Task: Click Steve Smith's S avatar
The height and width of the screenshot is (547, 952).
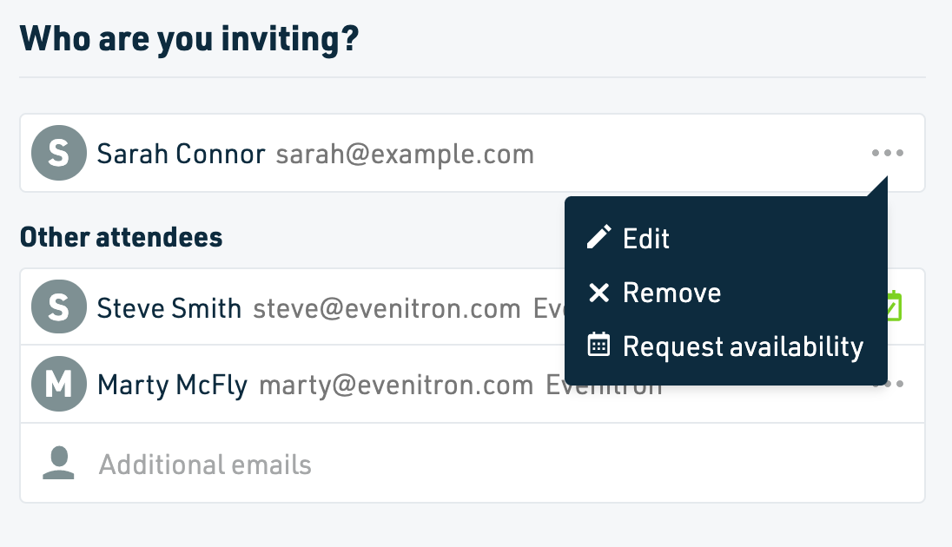Action: [x=59, y=306]
